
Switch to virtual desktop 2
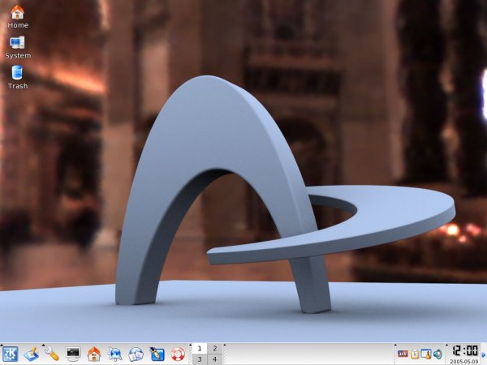(215, 348)
